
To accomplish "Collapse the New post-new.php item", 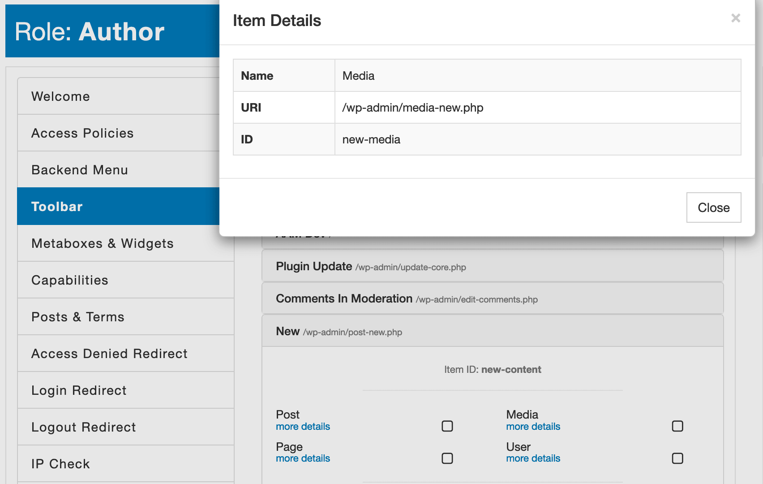I will click(493, 331).
